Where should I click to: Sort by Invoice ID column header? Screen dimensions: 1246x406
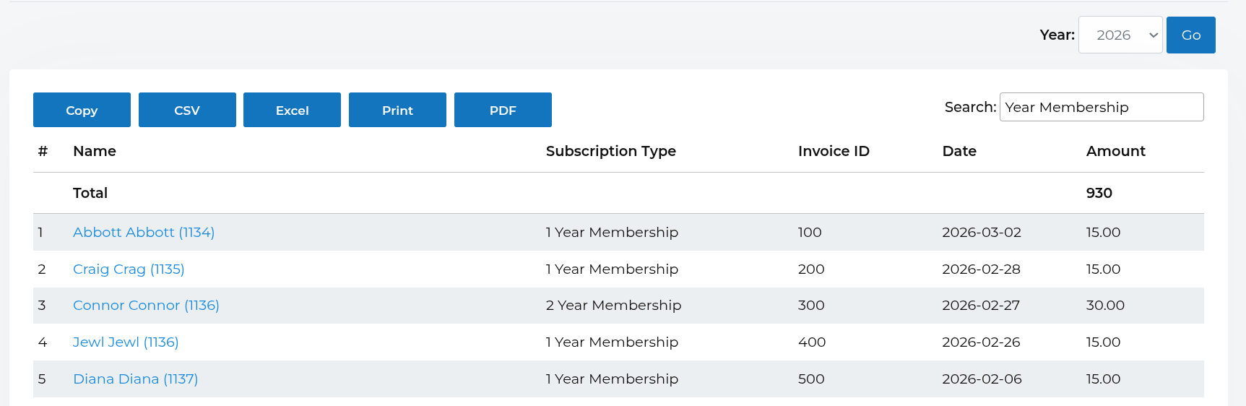coord(834,151)
